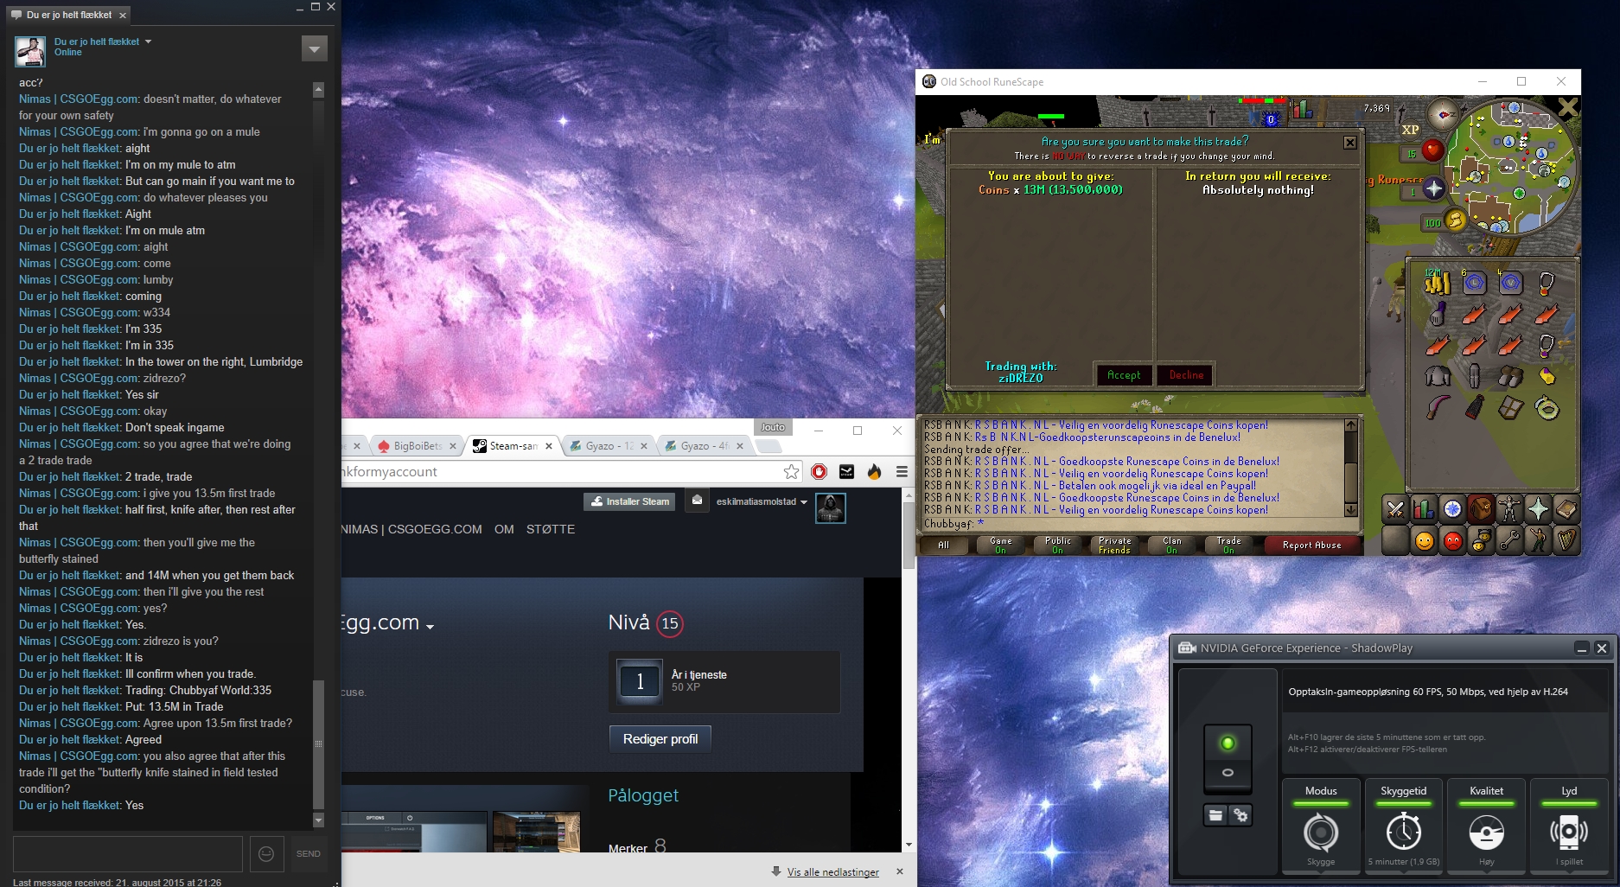Switch to the BigBoiBets browser tab
This screenshot has height=887, width=1620.
(417, 446)
